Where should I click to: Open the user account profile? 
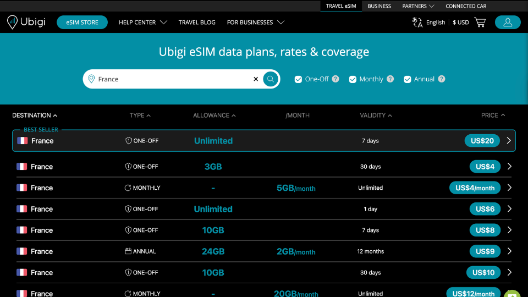tap(508, 22)
